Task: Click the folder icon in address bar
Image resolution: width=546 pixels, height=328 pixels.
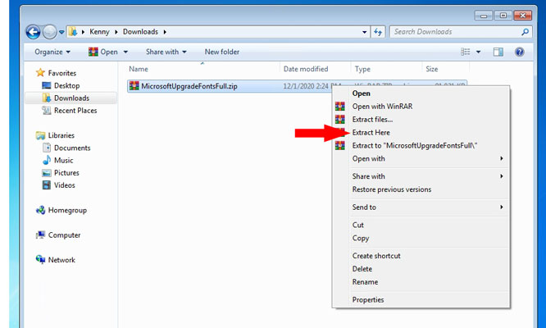Action: pos(73,32)
